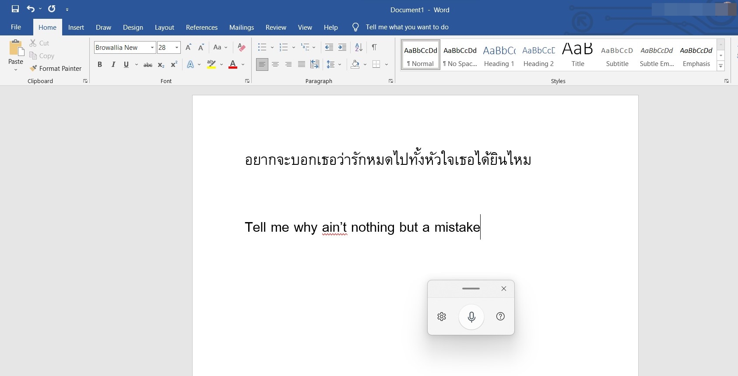Screen dimensions: 738x376
Task: Open the Layout ribbon tab
Action: pyautogui.click(x=164, y=27)
